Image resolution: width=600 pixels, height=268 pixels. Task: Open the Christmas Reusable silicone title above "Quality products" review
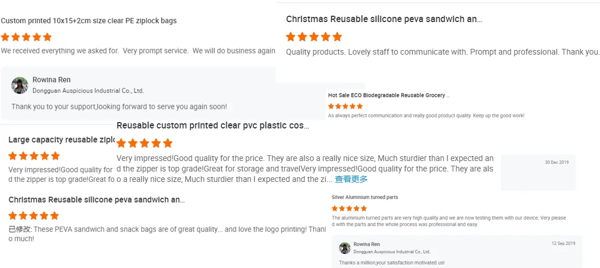coord(383,19)
